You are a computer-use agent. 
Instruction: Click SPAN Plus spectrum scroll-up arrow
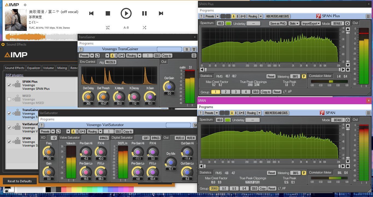pyautogui.click(x=348, y=29)
